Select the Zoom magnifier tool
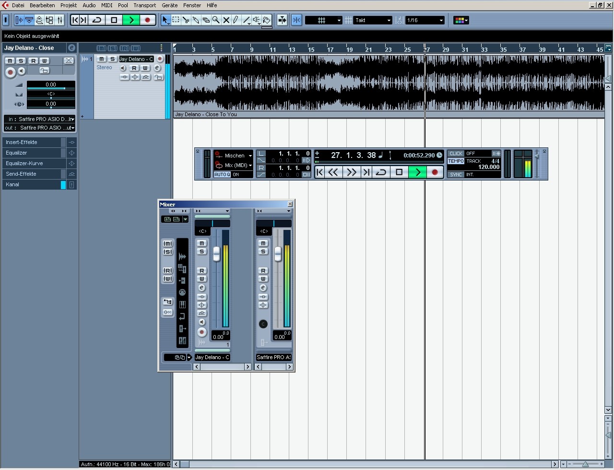The height and width of the screenshot is (470, 614). [x=216, y=20]
